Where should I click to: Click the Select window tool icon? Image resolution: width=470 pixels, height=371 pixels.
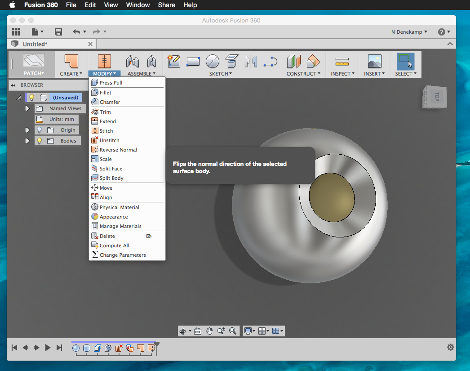tap(406, 61)
